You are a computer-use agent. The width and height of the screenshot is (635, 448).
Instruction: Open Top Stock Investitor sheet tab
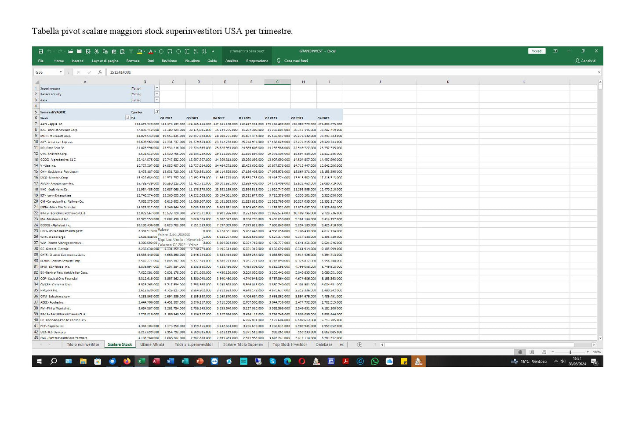pos(290,344)
